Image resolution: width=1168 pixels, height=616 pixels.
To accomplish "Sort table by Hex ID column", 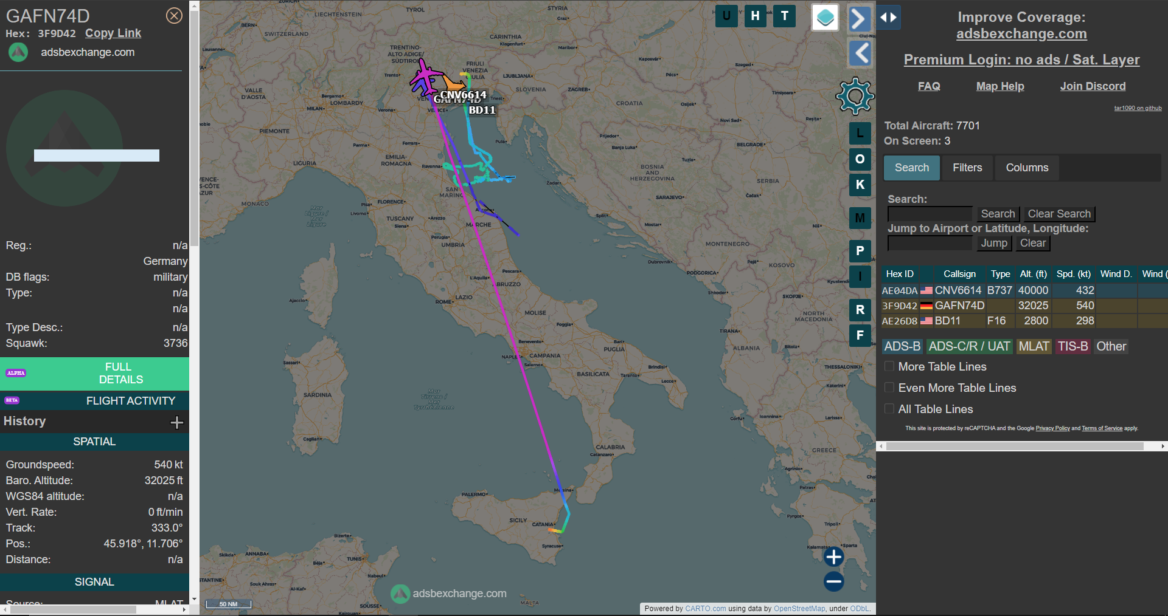I will 900,274.
